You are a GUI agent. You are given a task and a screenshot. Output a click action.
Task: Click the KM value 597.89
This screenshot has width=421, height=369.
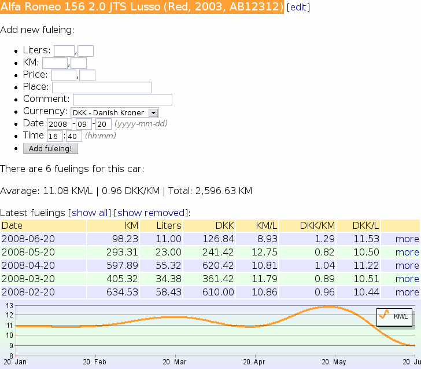pos(122,265)
